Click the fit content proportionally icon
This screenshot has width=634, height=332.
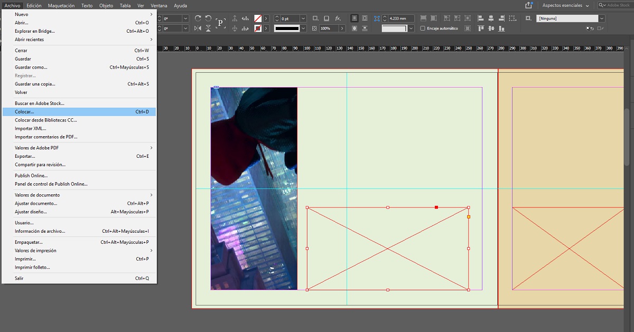(433, 18)
